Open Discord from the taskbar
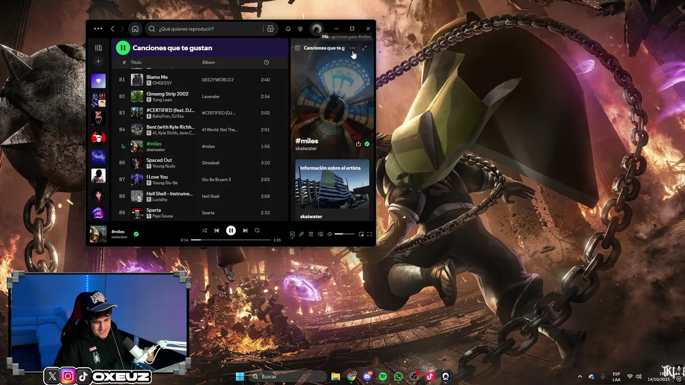This screenshot has width=685, height=385. 367,376
